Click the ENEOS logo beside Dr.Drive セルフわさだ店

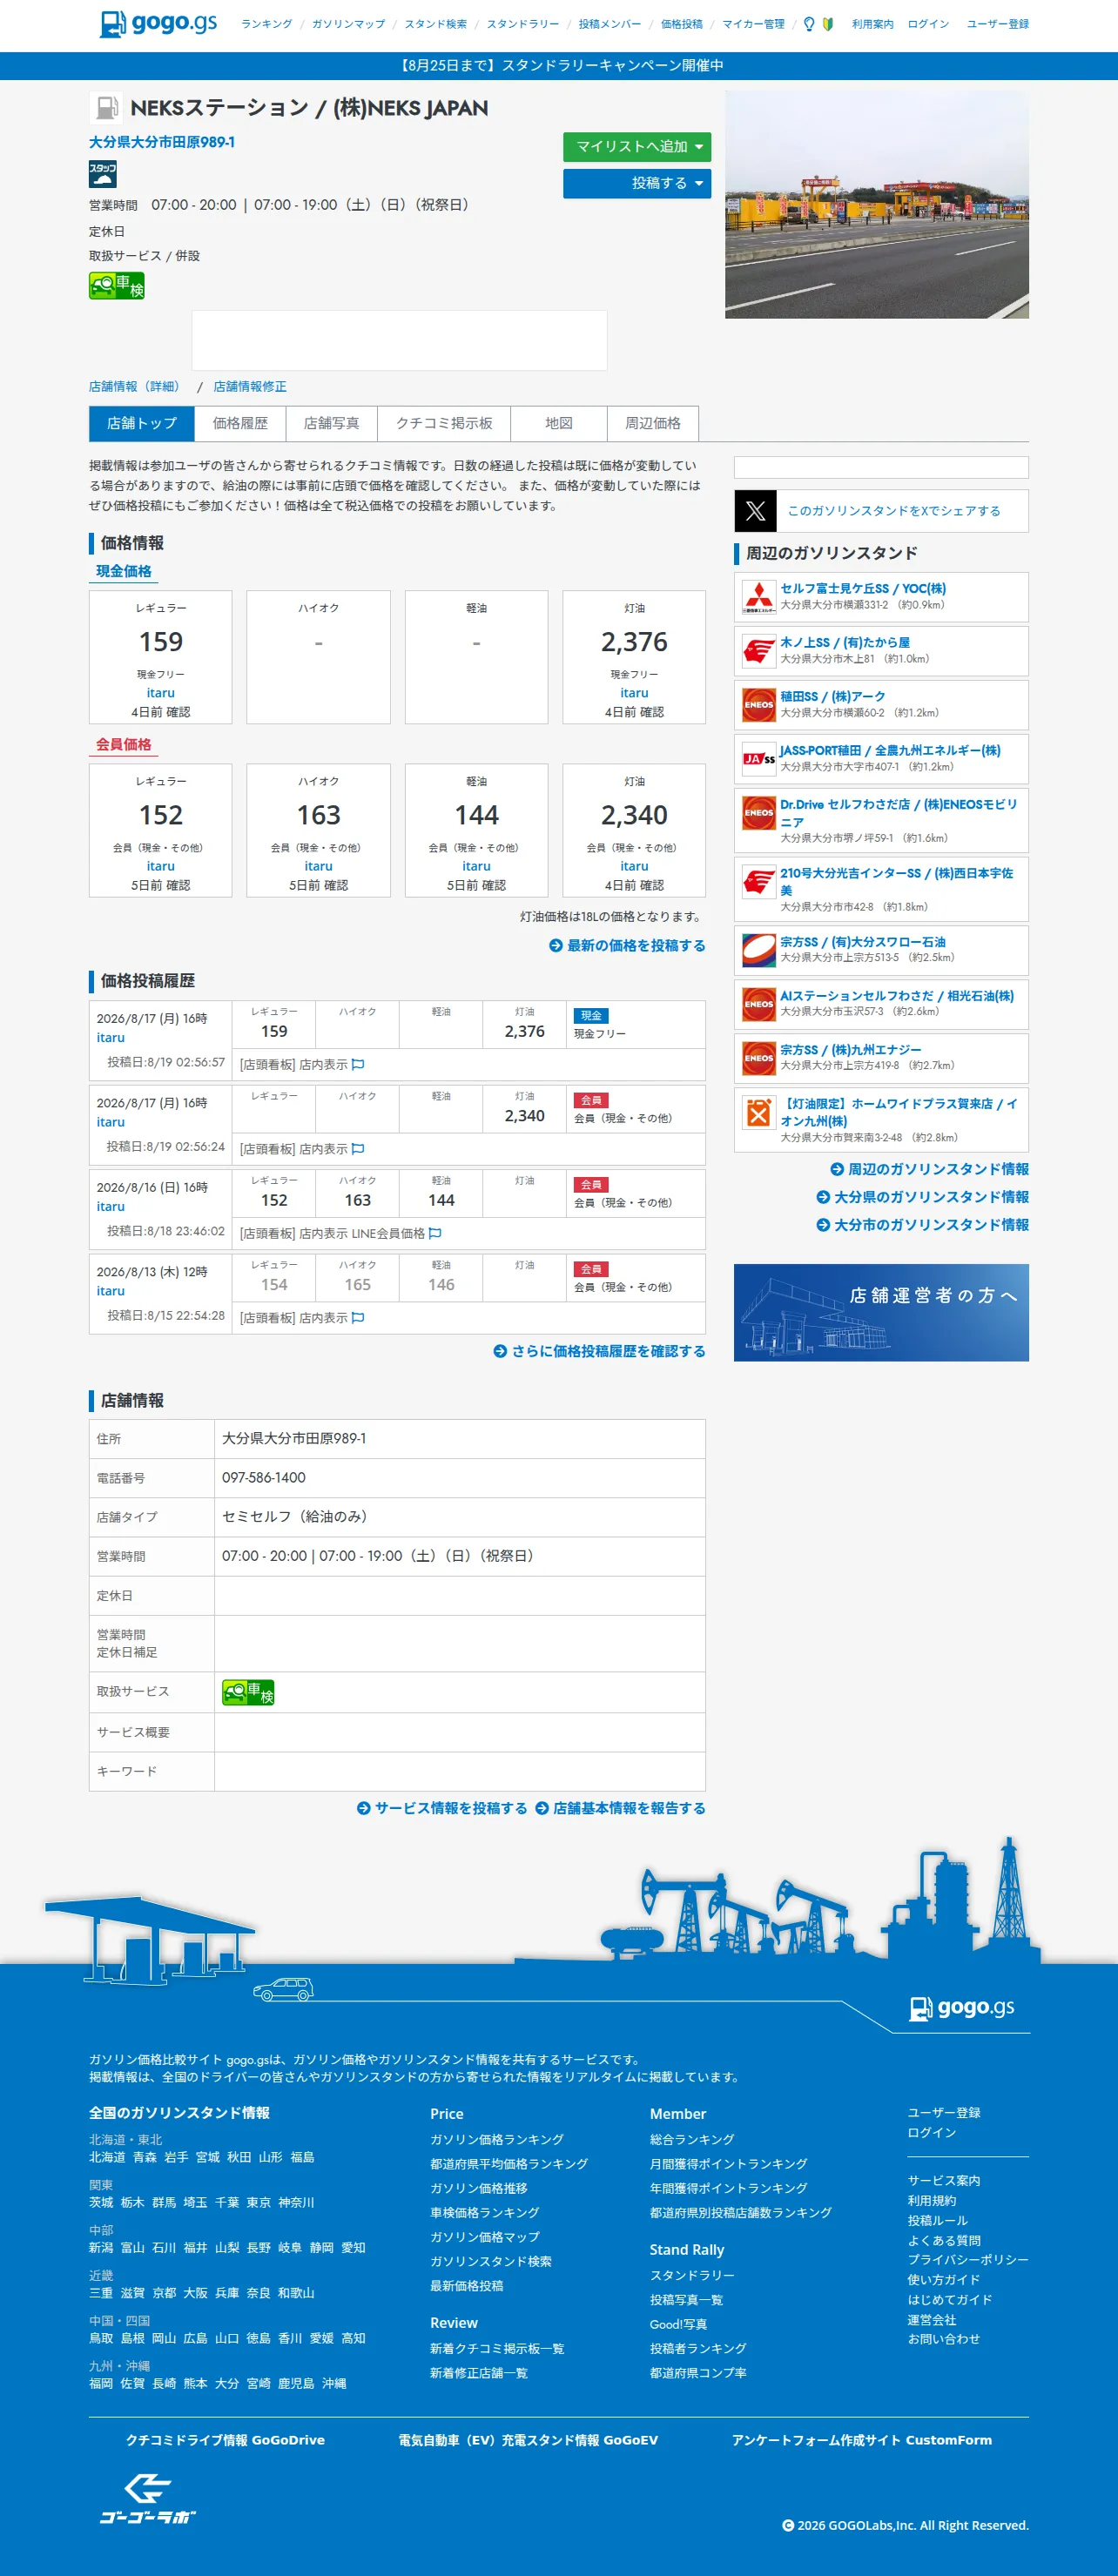coord(759,813)
